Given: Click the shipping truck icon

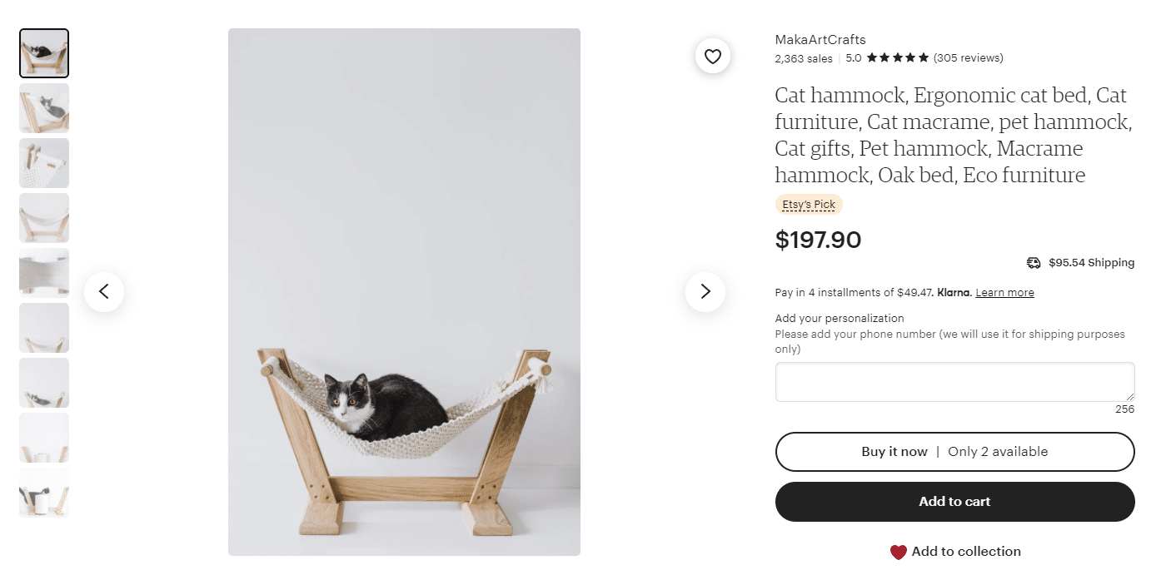Looking at the screenshot, I should point(1034,263).
